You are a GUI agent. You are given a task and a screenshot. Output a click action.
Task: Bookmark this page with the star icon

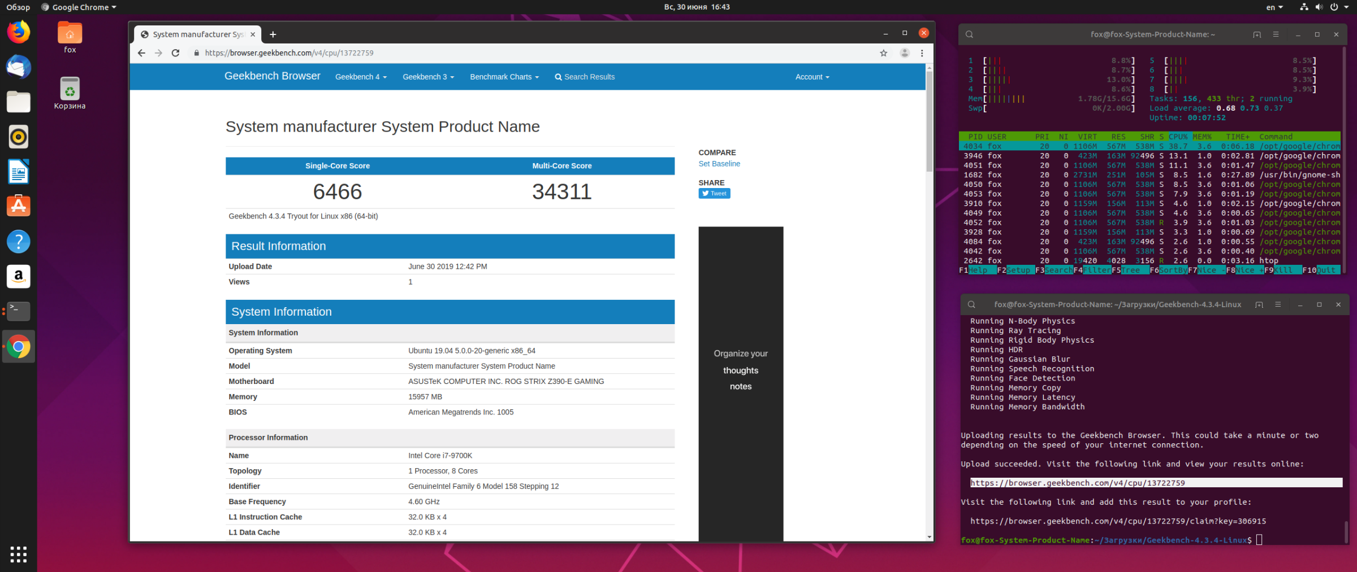click(x=883, y=53)
